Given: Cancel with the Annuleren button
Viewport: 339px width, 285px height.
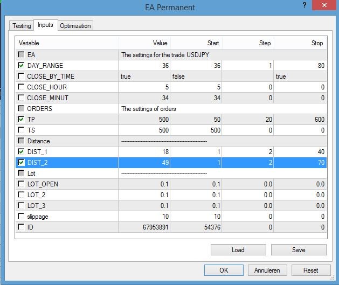Looking at the screenshot, I should (267, 270).
